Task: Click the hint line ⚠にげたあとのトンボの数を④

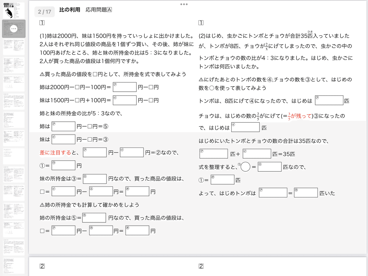Action: click(275, 83)
